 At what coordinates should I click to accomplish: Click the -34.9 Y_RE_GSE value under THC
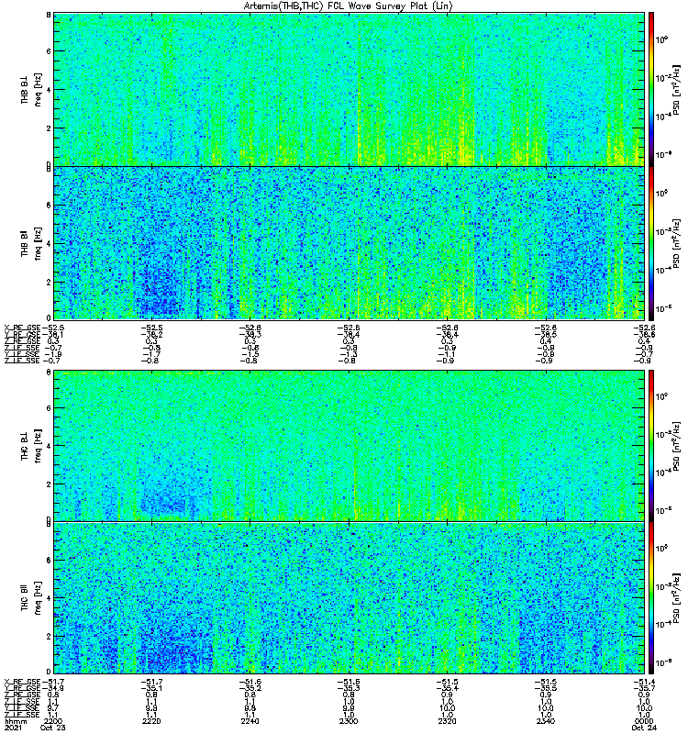[x=52, y=689]
